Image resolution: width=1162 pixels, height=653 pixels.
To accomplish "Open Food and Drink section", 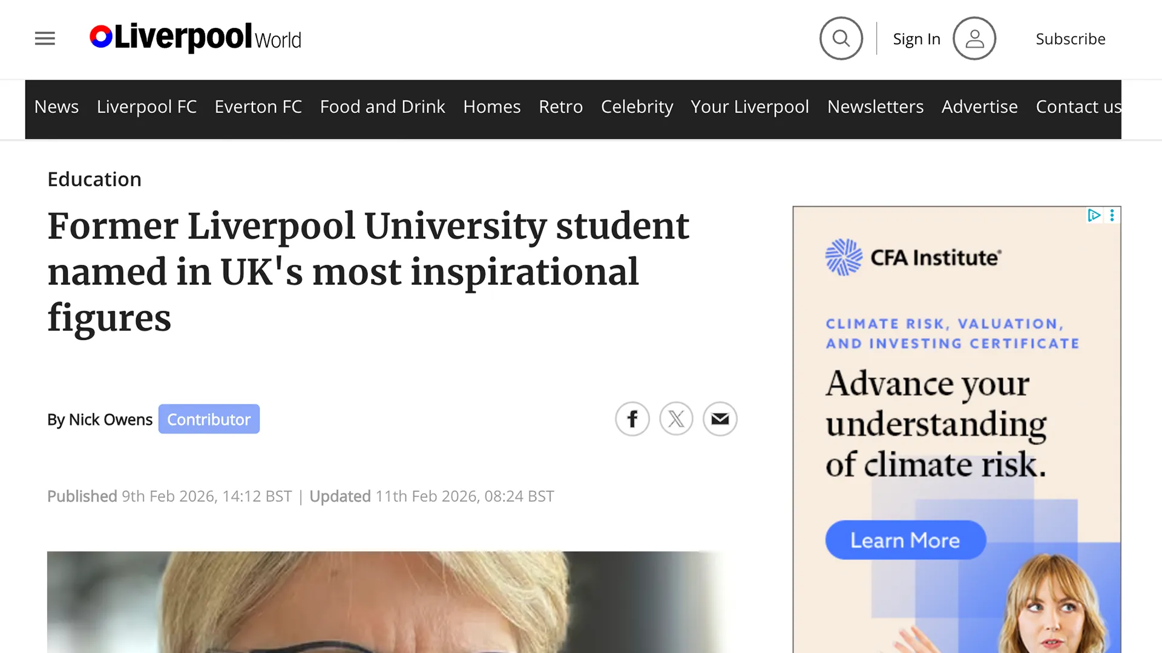I will pos(382,107).
